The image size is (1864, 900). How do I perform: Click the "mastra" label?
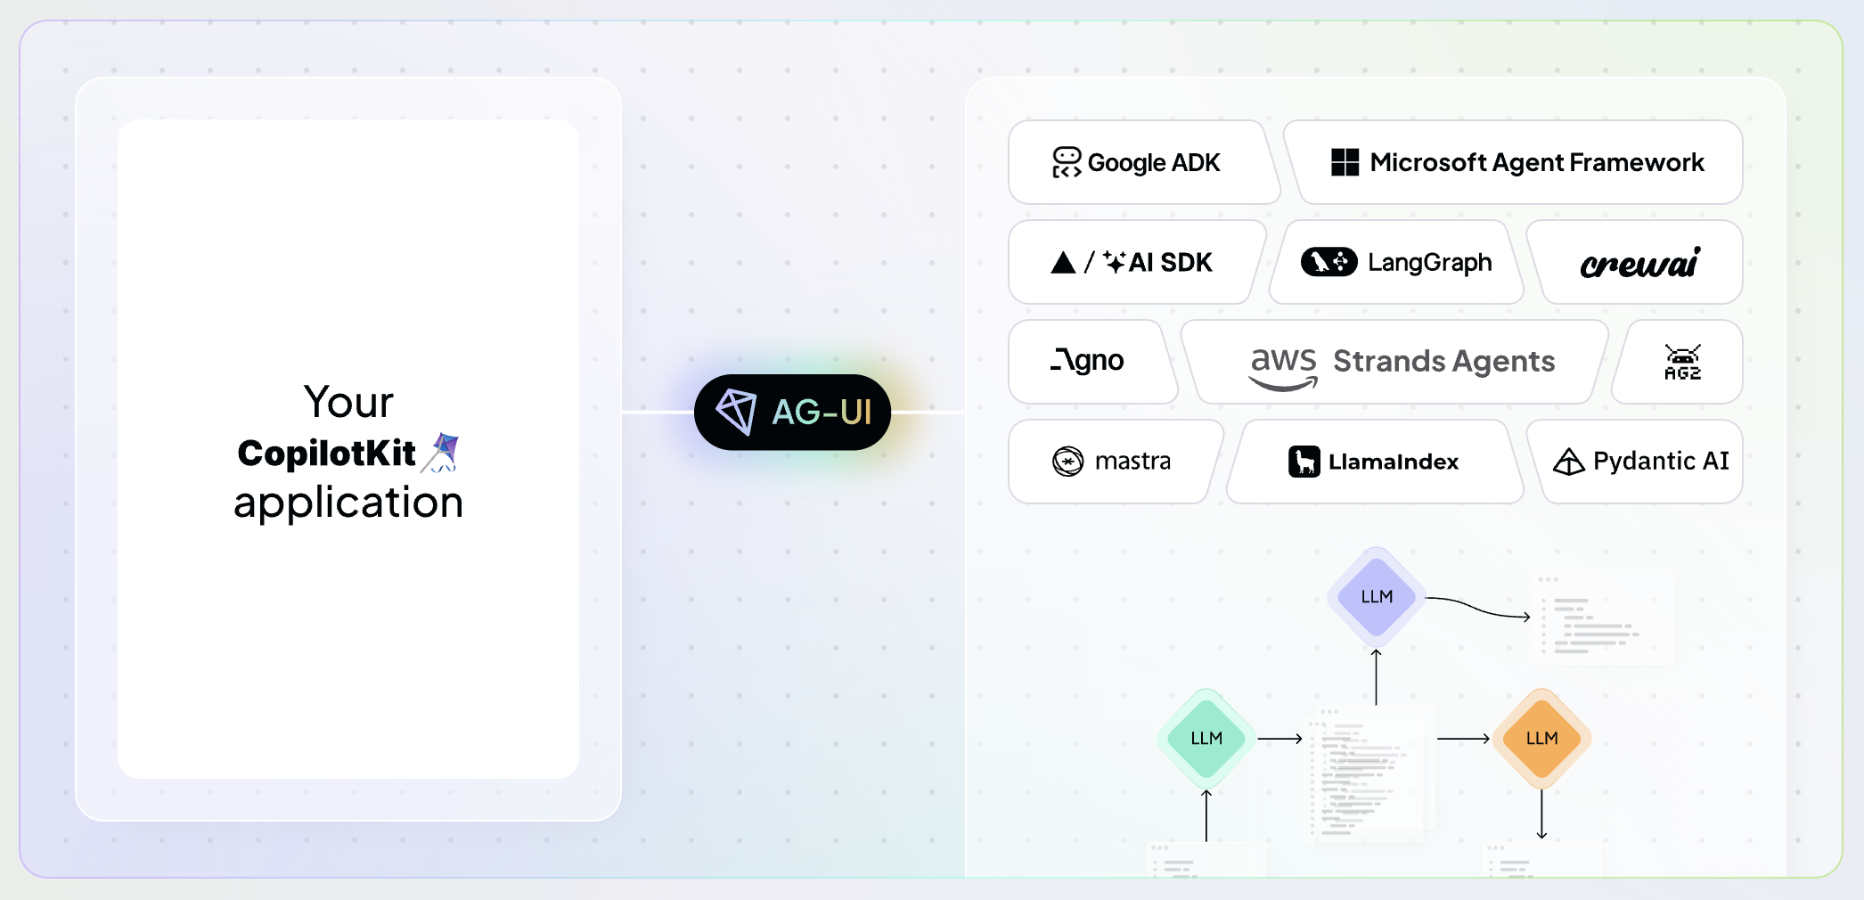pyautogui.click(x=1132, y=461)
